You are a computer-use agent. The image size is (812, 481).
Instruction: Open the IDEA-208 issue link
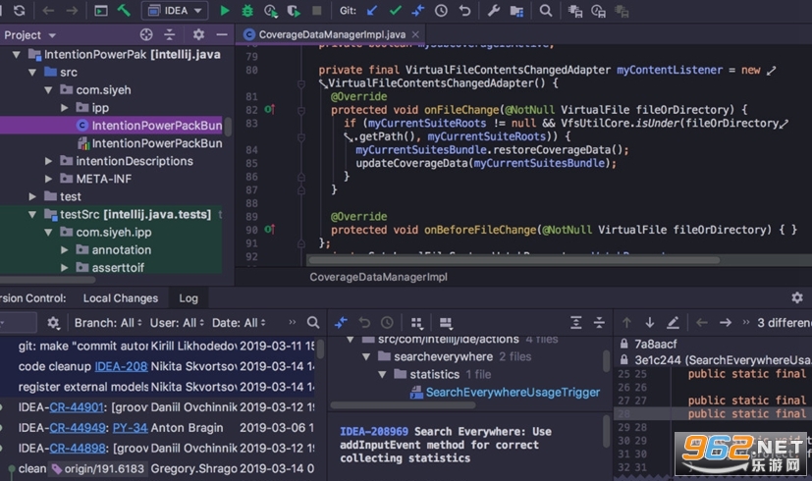tap(121, 366)
